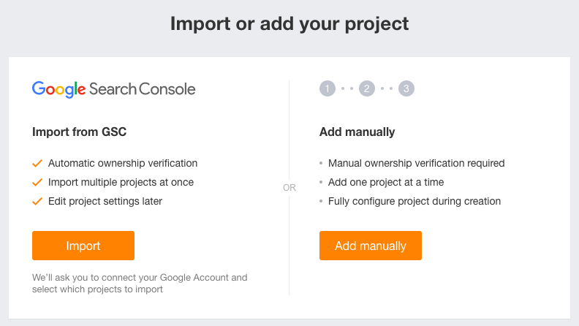Click bullet beside Manual ownership verification required
This screenshot has width=579, height=326.
coord(322,164)
